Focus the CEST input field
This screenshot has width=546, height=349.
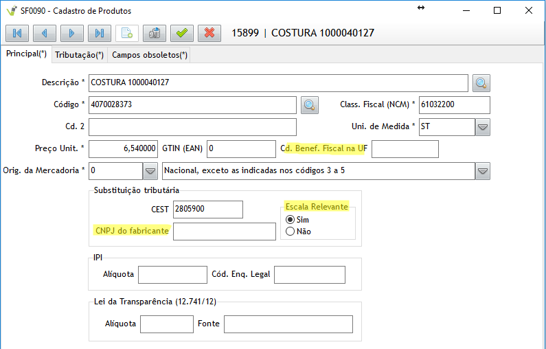208,210
